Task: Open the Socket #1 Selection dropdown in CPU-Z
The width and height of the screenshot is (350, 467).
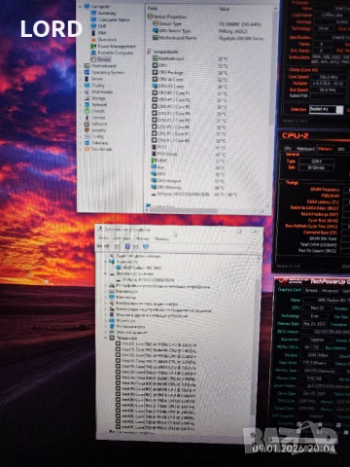Action: click(x=326, y=109)
